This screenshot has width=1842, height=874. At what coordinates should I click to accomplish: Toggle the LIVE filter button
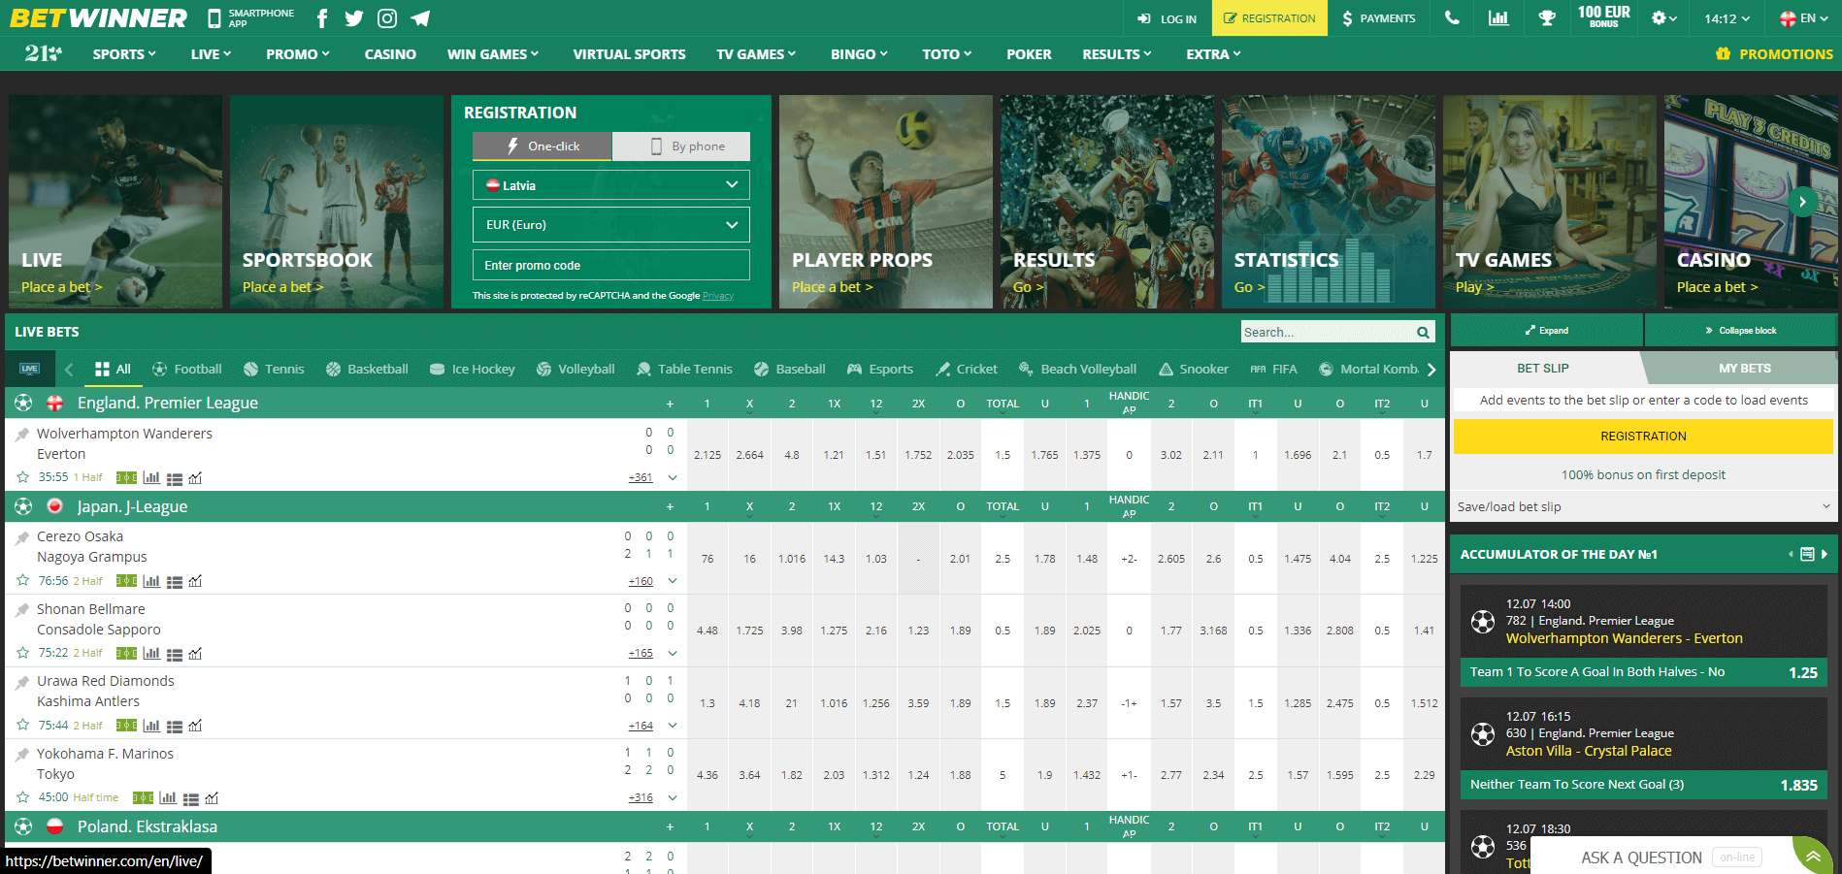[x=30, y=369]
